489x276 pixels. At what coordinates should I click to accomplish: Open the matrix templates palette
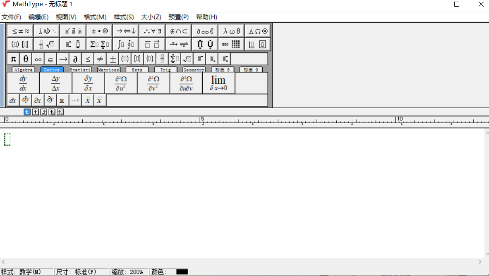231,44
